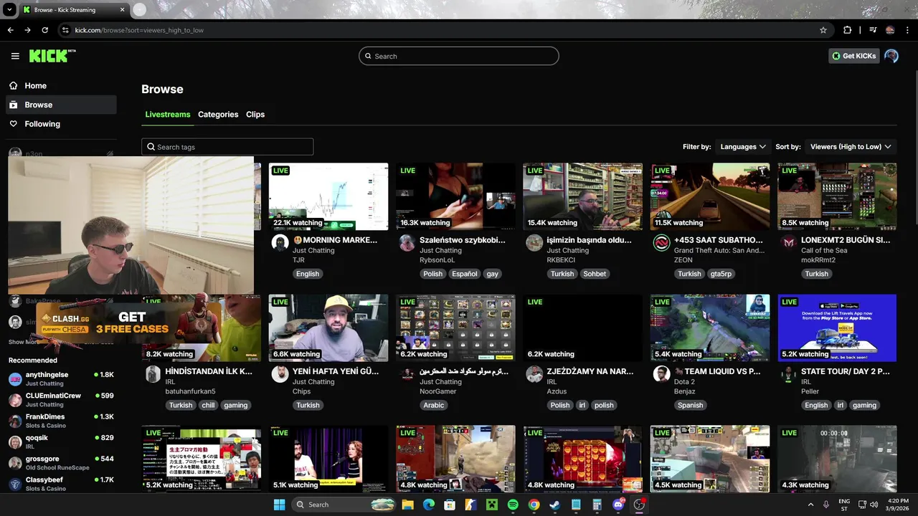
Task: Click the English tag under MORNING MARKET stream
Action: coord(307,274)
